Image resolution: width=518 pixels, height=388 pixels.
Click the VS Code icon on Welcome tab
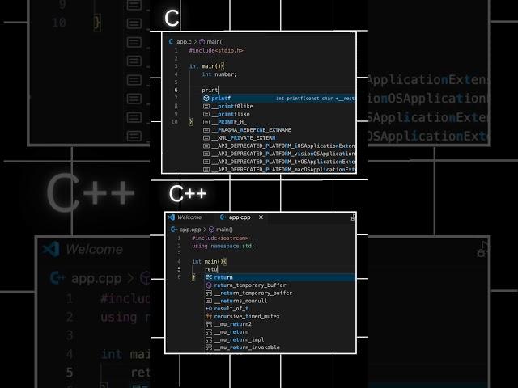point(171,217)
